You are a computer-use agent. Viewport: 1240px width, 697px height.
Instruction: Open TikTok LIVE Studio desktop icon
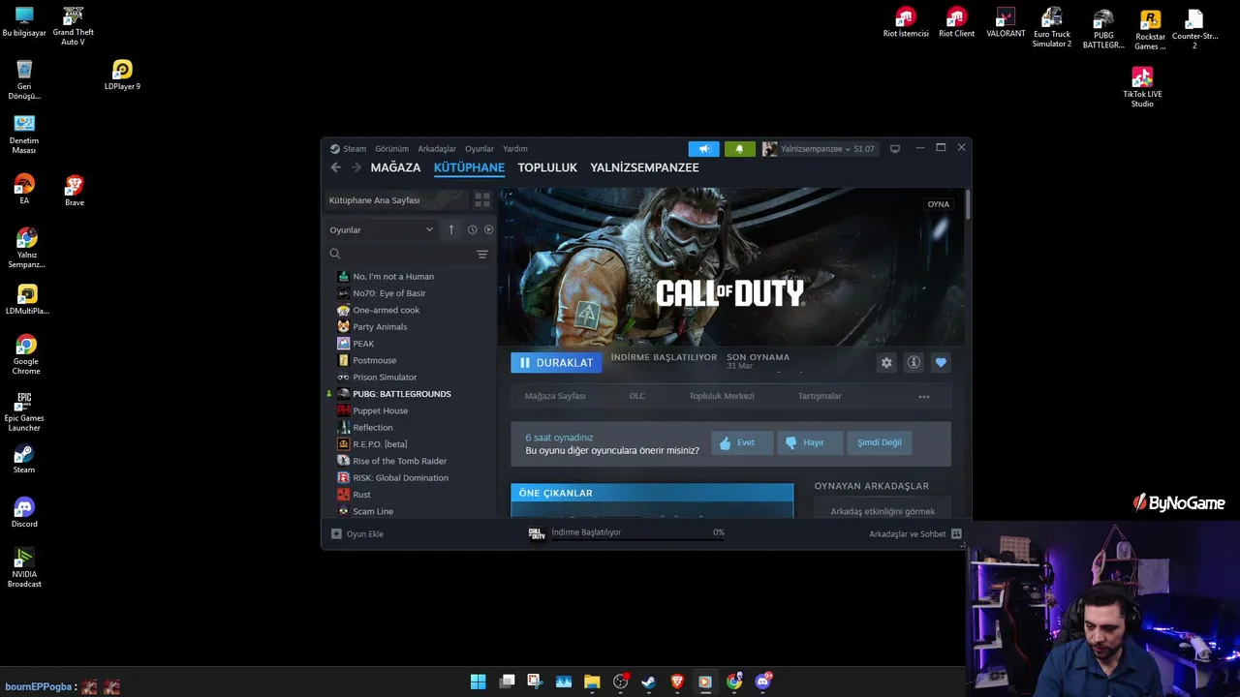tap(1142, 87)
